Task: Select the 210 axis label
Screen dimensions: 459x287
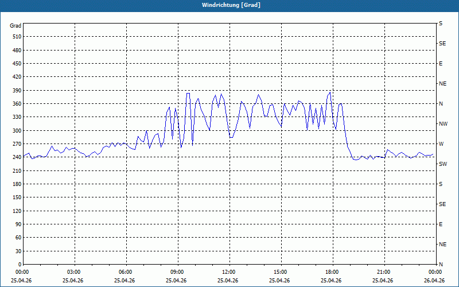Action: (x=17, y=170)
